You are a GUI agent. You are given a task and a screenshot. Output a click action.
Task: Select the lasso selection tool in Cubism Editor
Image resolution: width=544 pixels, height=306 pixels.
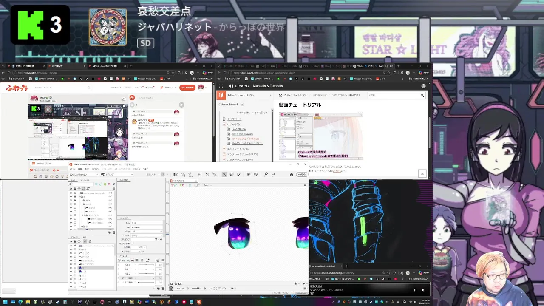pos(232,174)
